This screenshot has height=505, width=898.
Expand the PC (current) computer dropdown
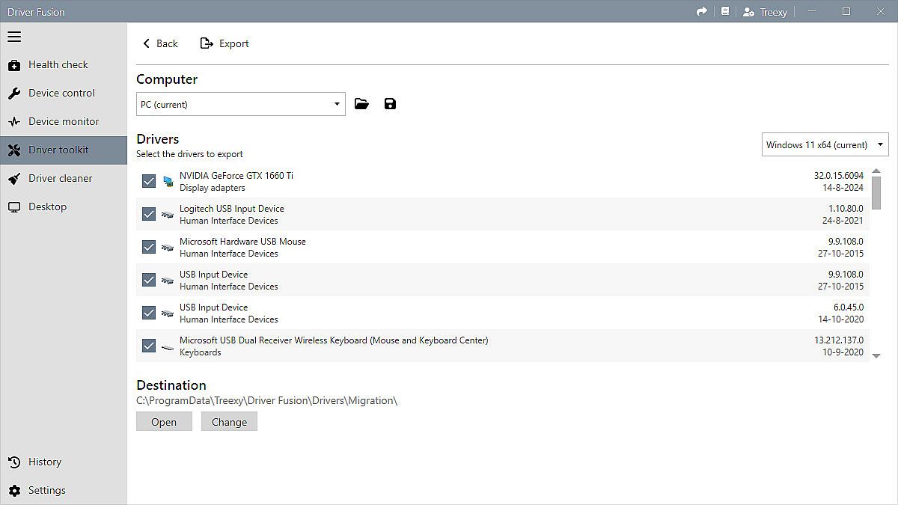[x=240, y=104]
